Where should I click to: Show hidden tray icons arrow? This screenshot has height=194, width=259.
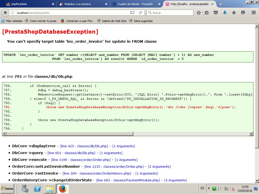pos(209,188)
